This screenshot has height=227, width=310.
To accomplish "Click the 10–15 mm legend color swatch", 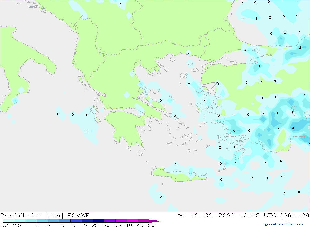I will coord(65,221).
